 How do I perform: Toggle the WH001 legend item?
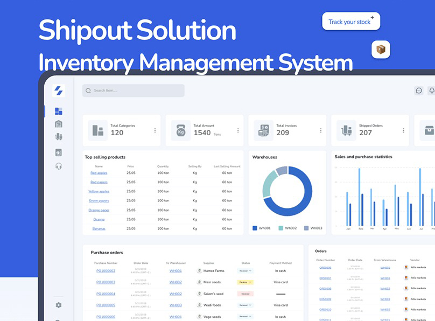coord(261,228)
